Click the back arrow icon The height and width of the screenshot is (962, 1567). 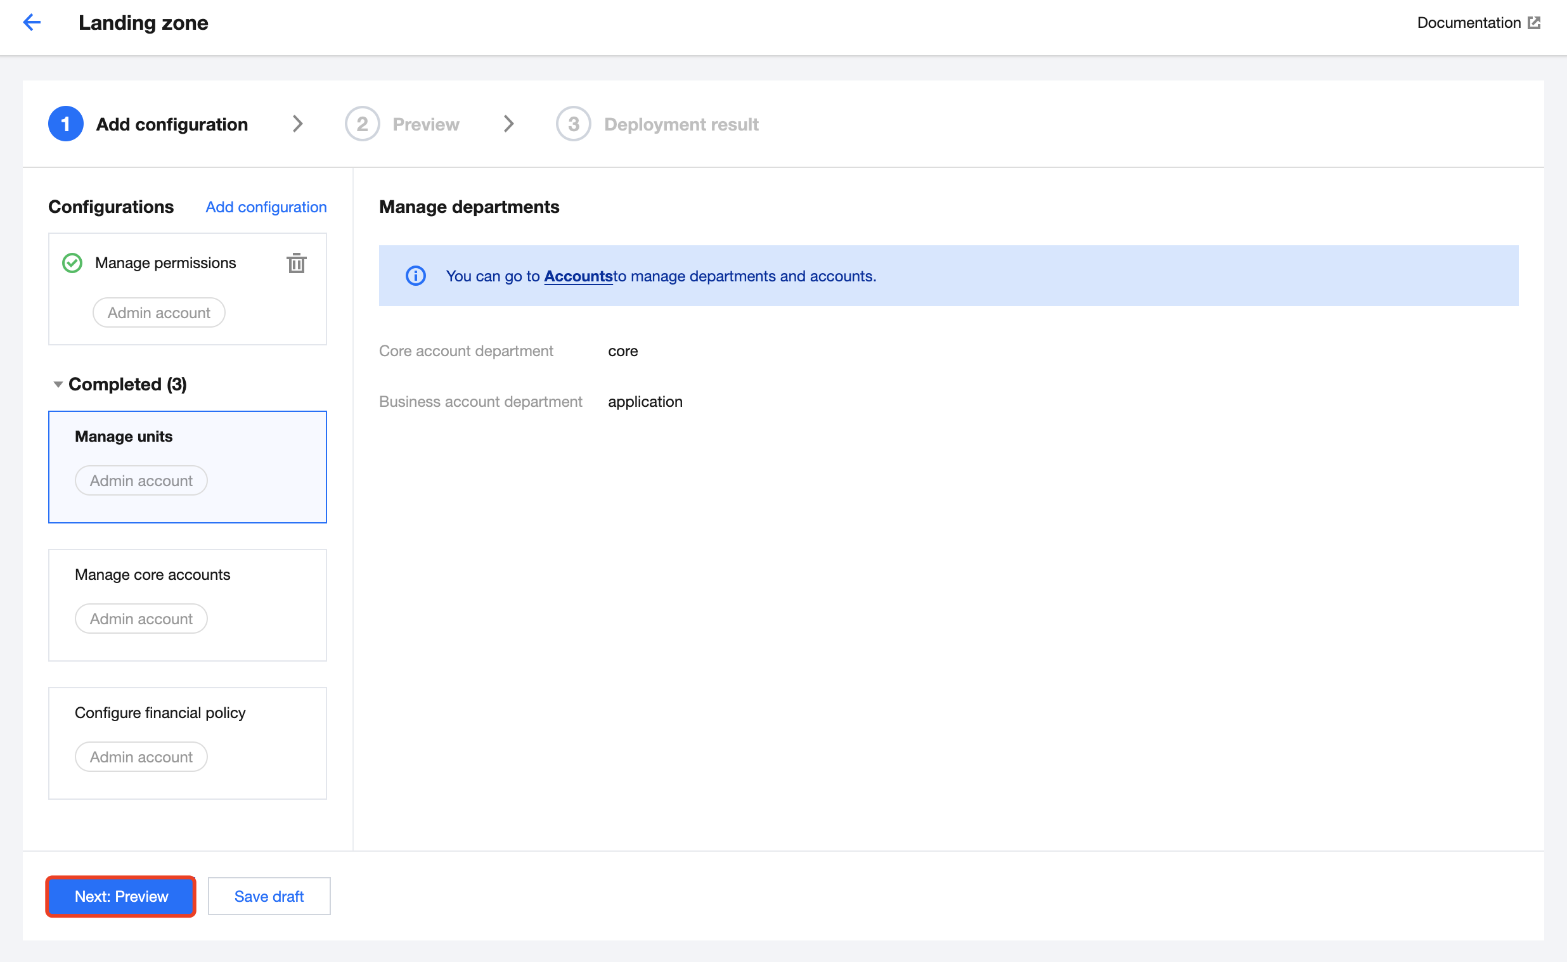click(x=31, y=23)
